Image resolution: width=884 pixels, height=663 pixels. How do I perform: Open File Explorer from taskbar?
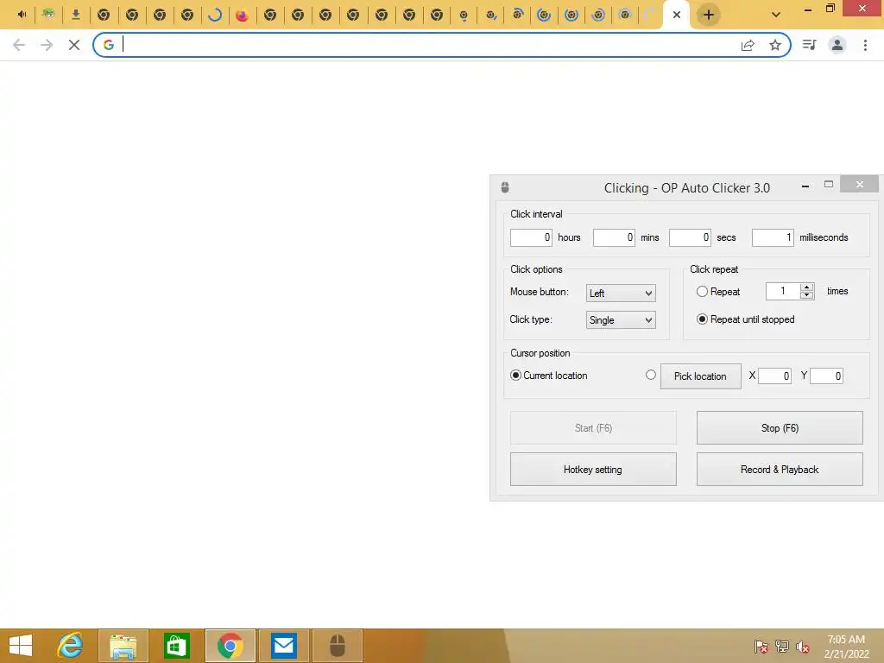[123, 646]
